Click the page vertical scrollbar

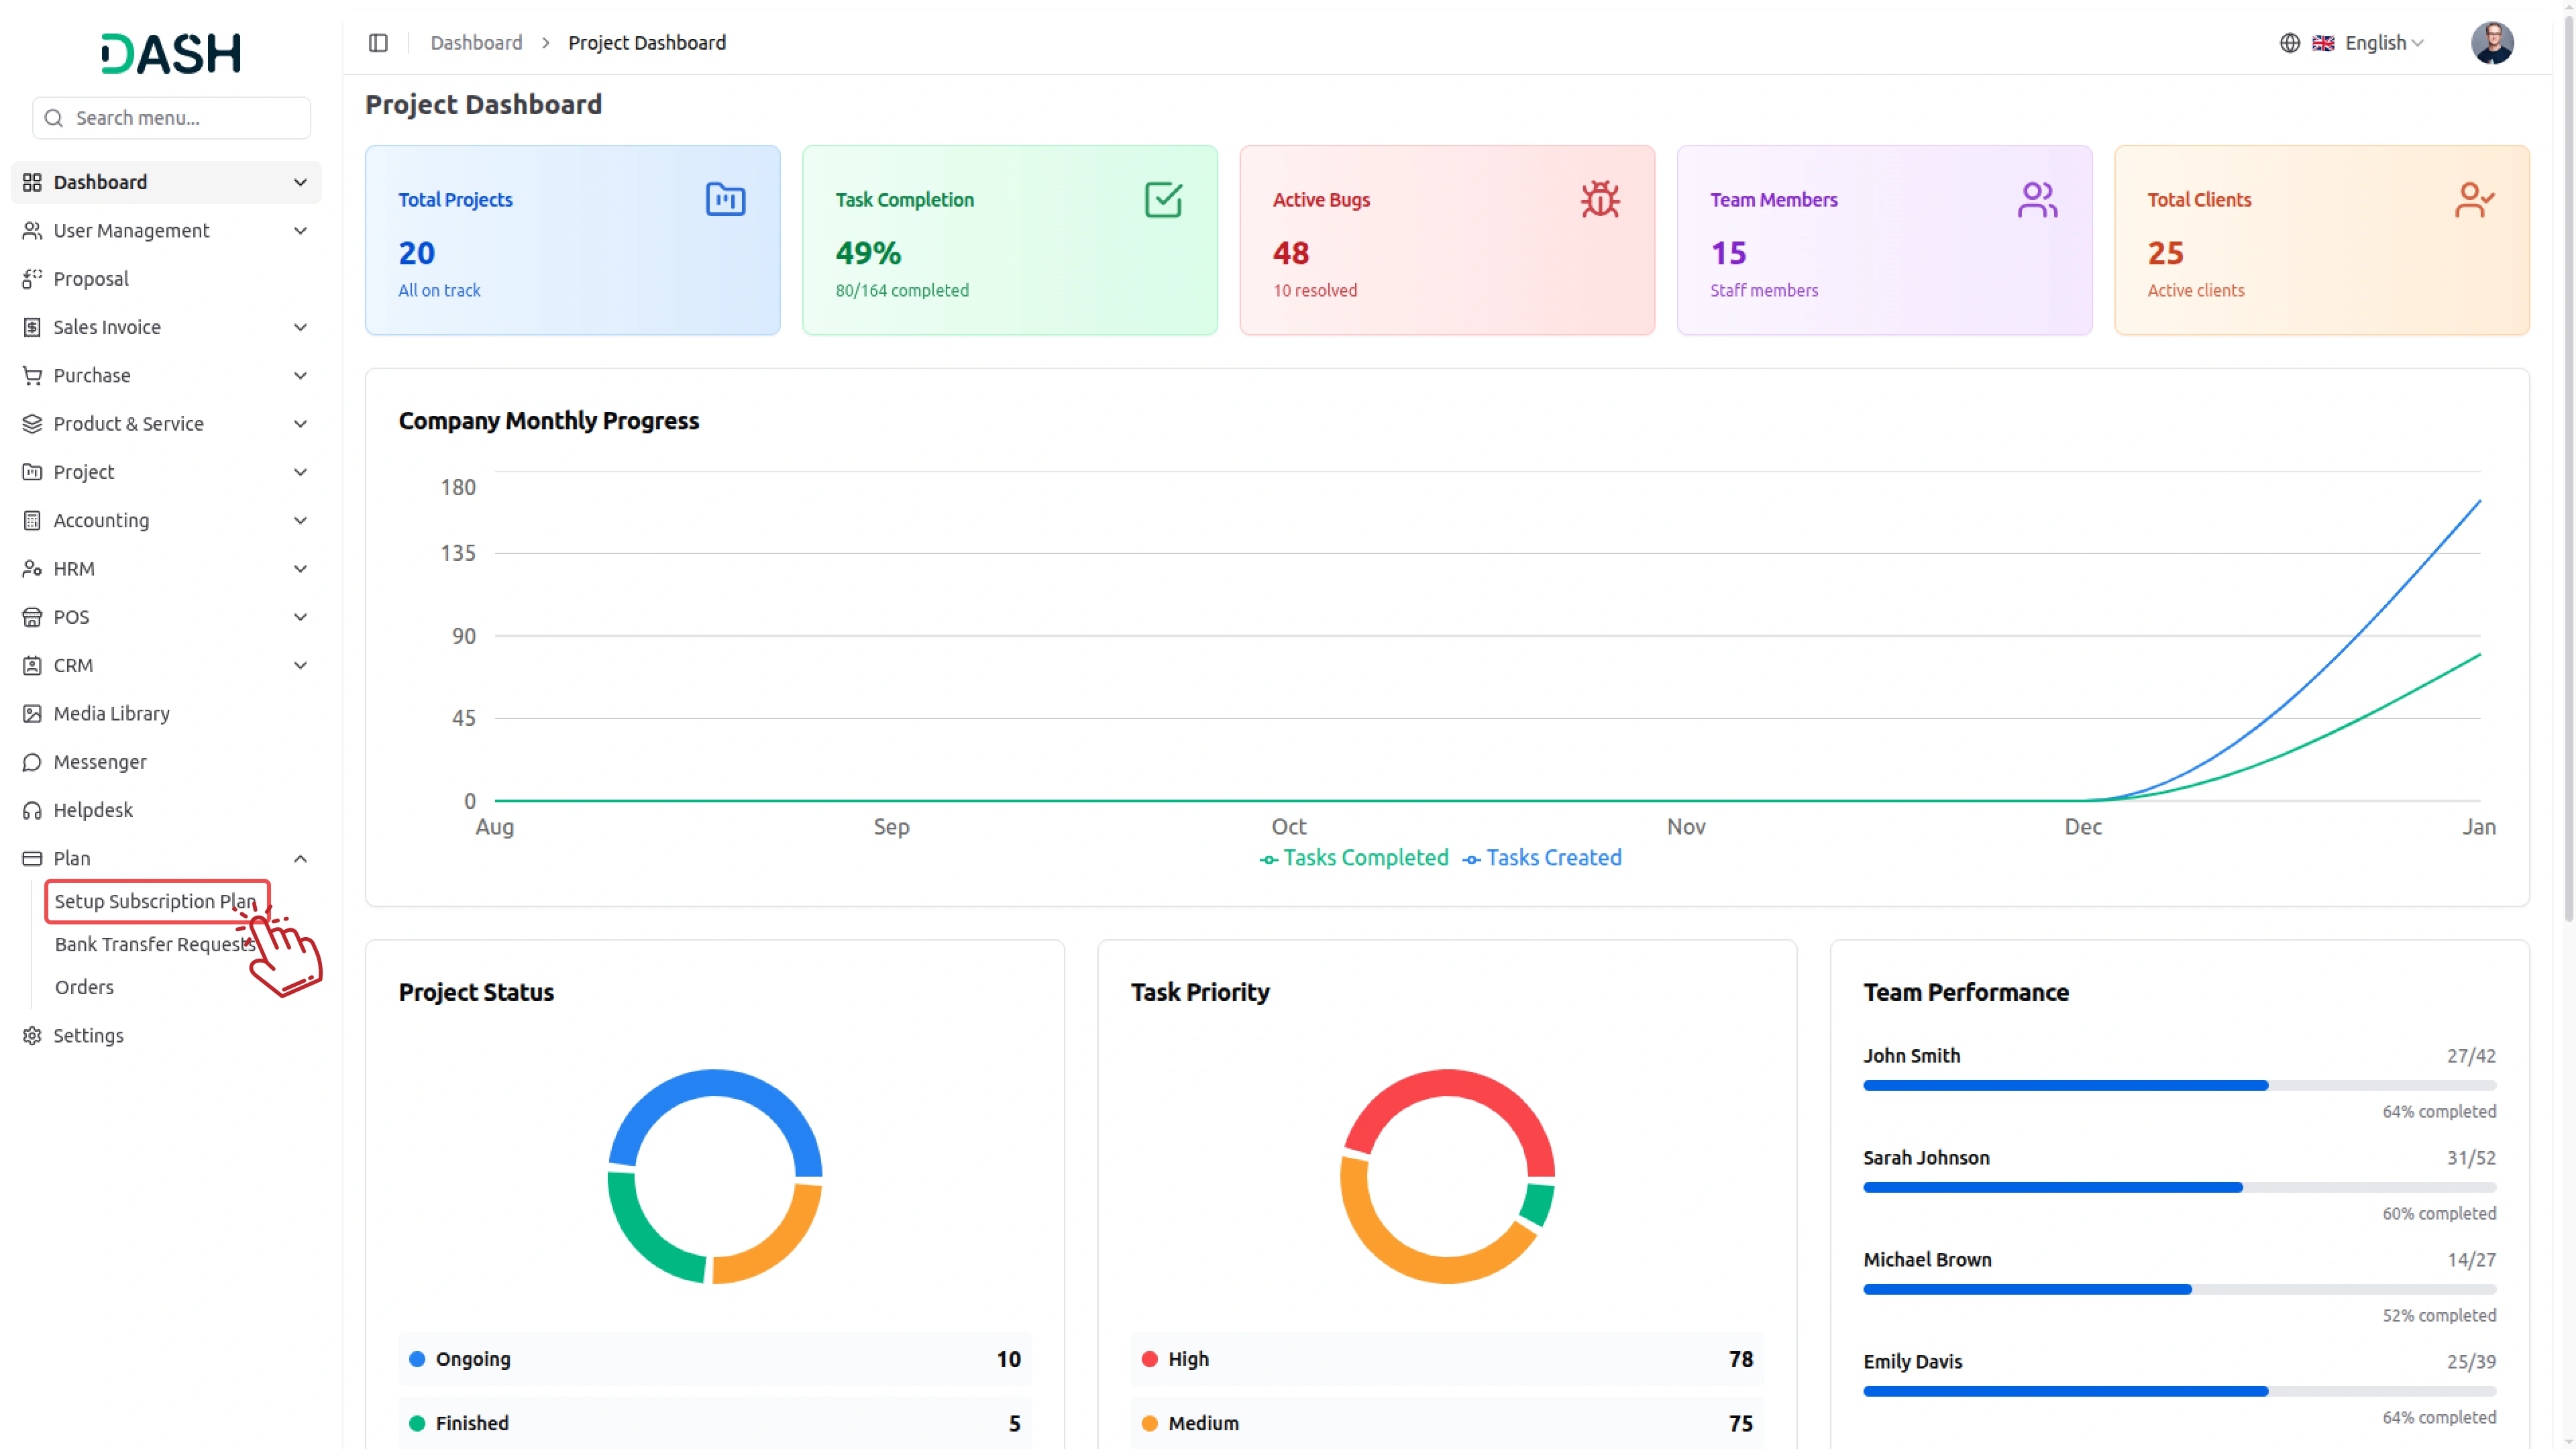point(2567,470)
